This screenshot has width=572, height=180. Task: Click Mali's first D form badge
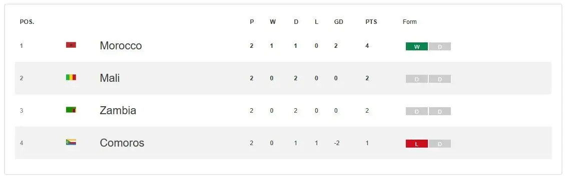coord(416,79)
